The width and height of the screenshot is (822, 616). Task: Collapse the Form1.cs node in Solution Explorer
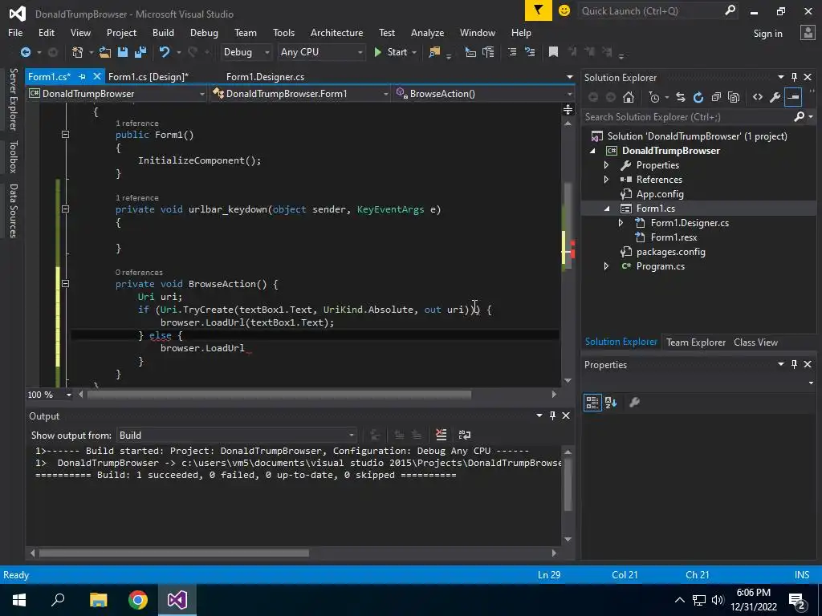pos(607,209)
